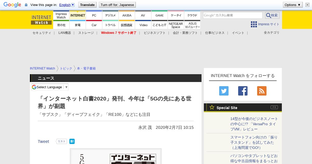
Task: Open the 家電 tab
Action: coord(78,25)
